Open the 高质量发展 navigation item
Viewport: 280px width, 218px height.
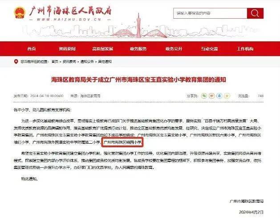coord(103,49)
